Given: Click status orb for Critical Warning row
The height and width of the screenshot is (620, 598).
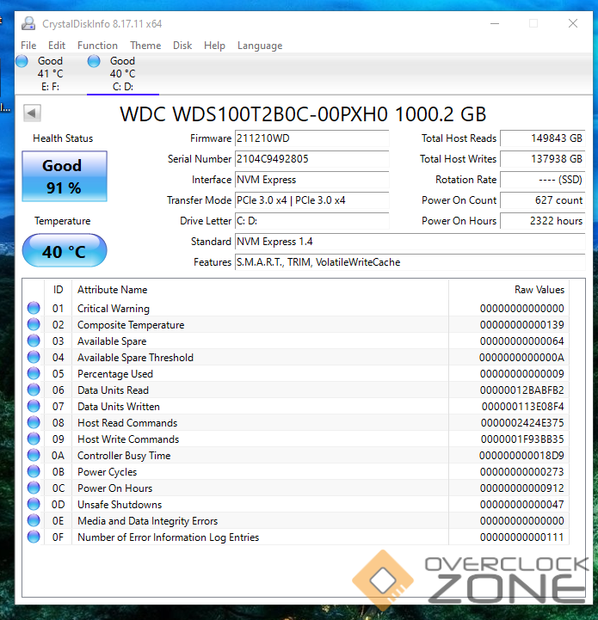Looking at the screenshot, I should [x=34, y=308].
